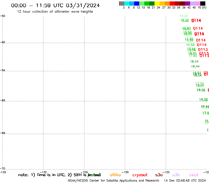209x183 pixels.
Task: Click the '17.82' wave height value
Action: pos(193,56)
